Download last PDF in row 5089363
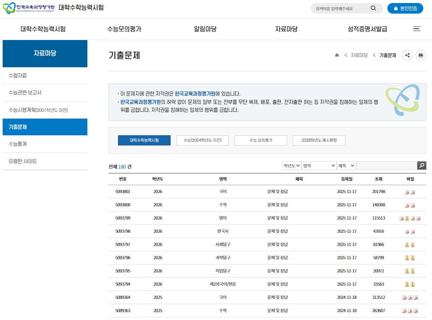This screenshot has height=320, width=432. tap(416, 311)
